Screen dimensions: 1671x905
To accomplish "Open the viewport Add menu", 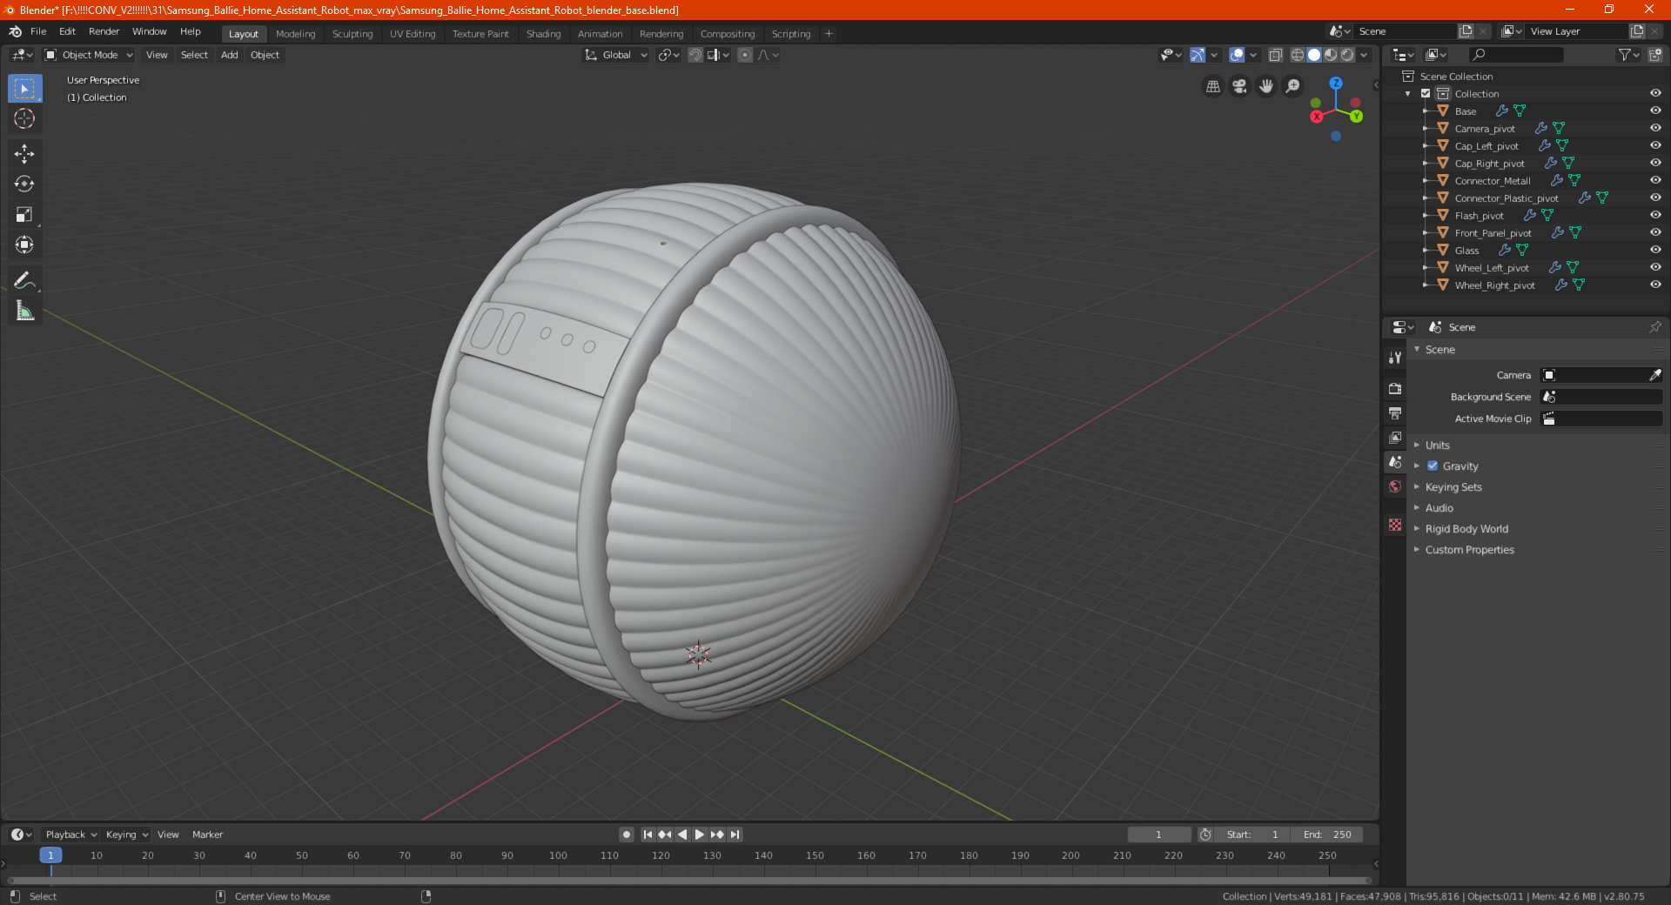I will tap(229, 55).
